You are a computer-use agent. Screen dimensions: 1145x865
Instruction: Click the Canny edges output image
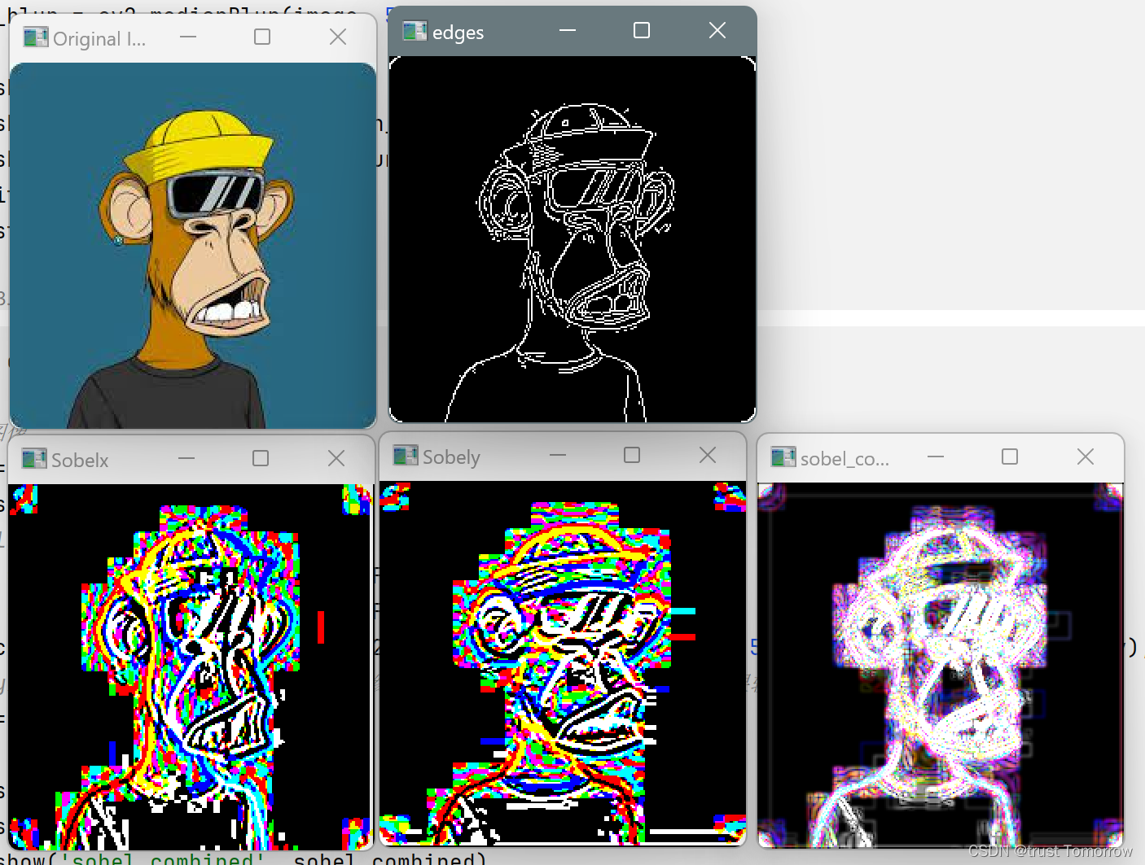[x=572, y=239]
